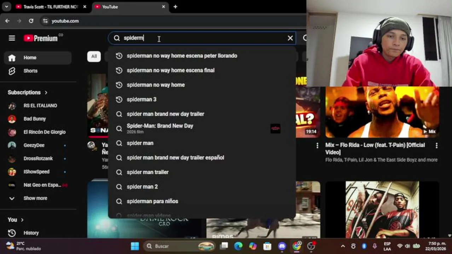Click the YouTube Premium logo
The width and height of the screenshot is (452, 254).
[41, 38]
